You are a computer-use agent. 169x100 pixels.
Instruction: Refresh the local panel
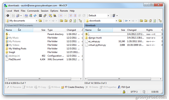click(74, 21)
